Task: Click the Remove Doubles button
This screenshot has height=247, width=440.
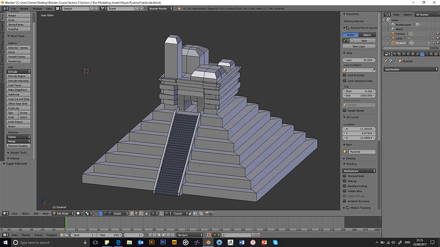Action: [18, 146]
